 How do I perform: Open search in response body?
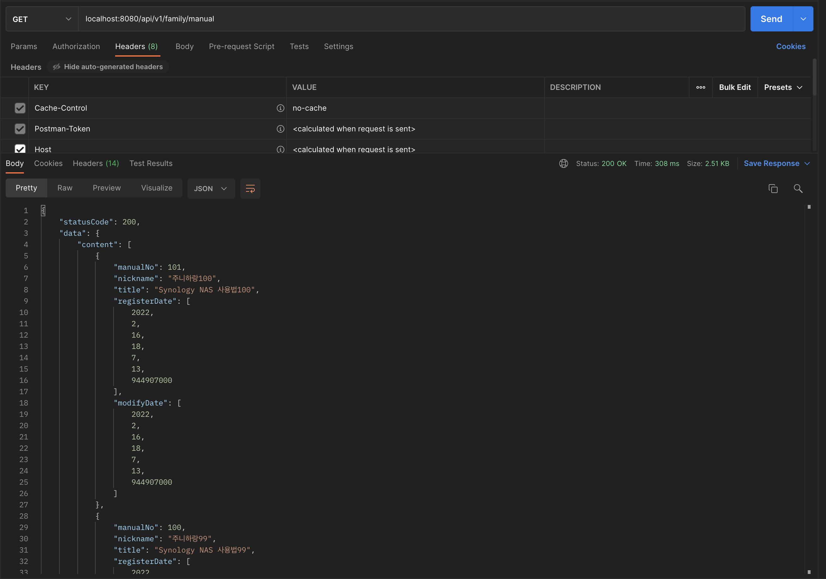coord(798,188)
